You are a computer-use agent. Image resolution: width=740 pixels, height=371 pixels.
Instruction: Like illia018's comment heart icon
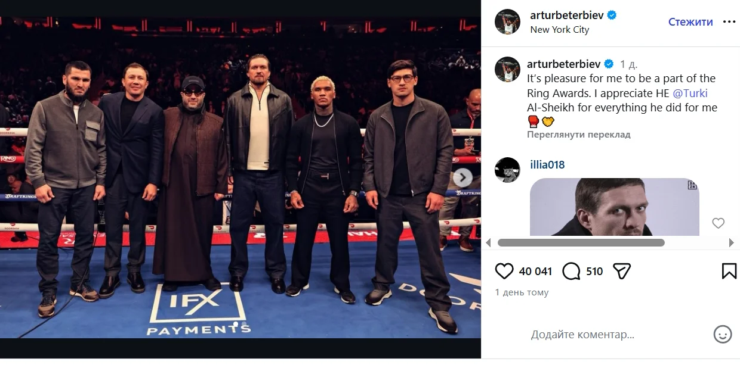[x=718, y=223]
